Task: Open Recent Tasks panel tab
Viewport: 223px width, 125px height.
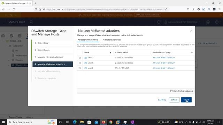Action: tap(15, 117)
